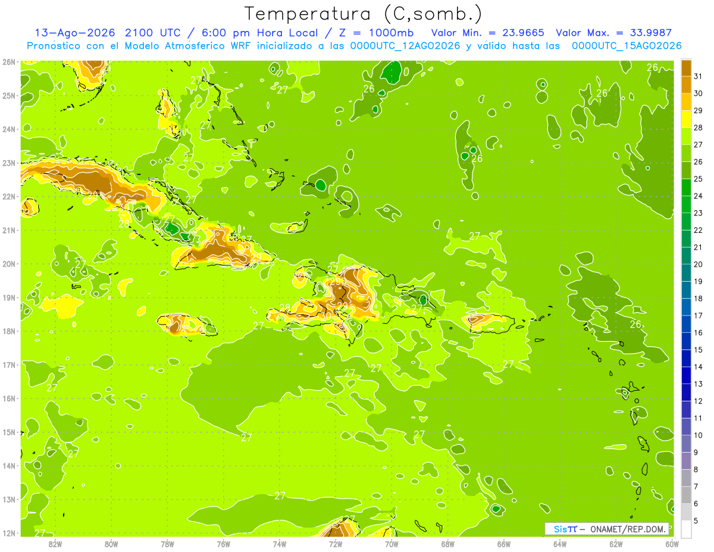The width and height of the screenshot is (714, 552).
Task: Click the '20N' latitude axis label
Action: pyautogui.click(x=8, y=264)
